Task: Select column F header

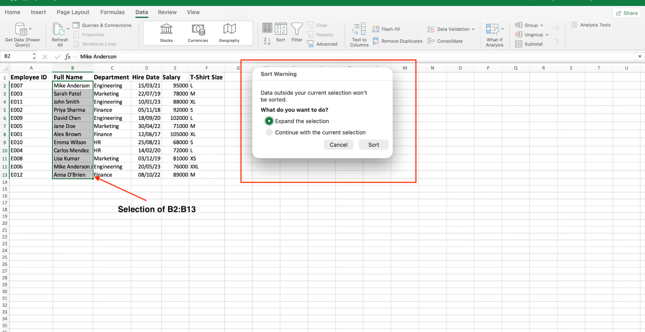Action: point(207,68)
